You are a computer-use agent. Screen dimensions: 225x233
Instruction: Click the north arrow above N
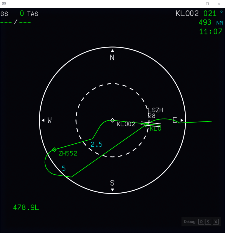coord(112,51)
